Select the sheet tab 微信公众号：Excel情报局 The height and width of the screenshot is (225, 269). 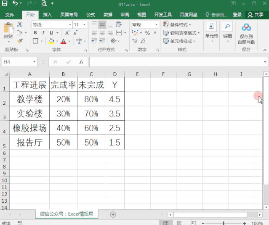[x=67, y=214]
